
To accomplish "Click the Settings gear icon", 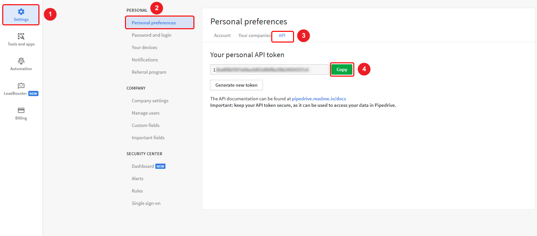I will pyautogui.click(x=21, y=12).
